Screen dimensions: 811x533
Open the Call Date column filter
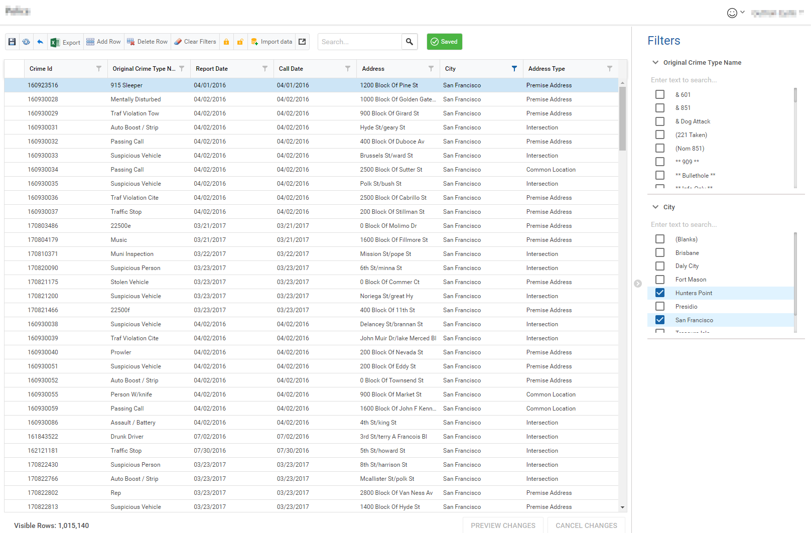pyautogui.click(x=348, y=69)
